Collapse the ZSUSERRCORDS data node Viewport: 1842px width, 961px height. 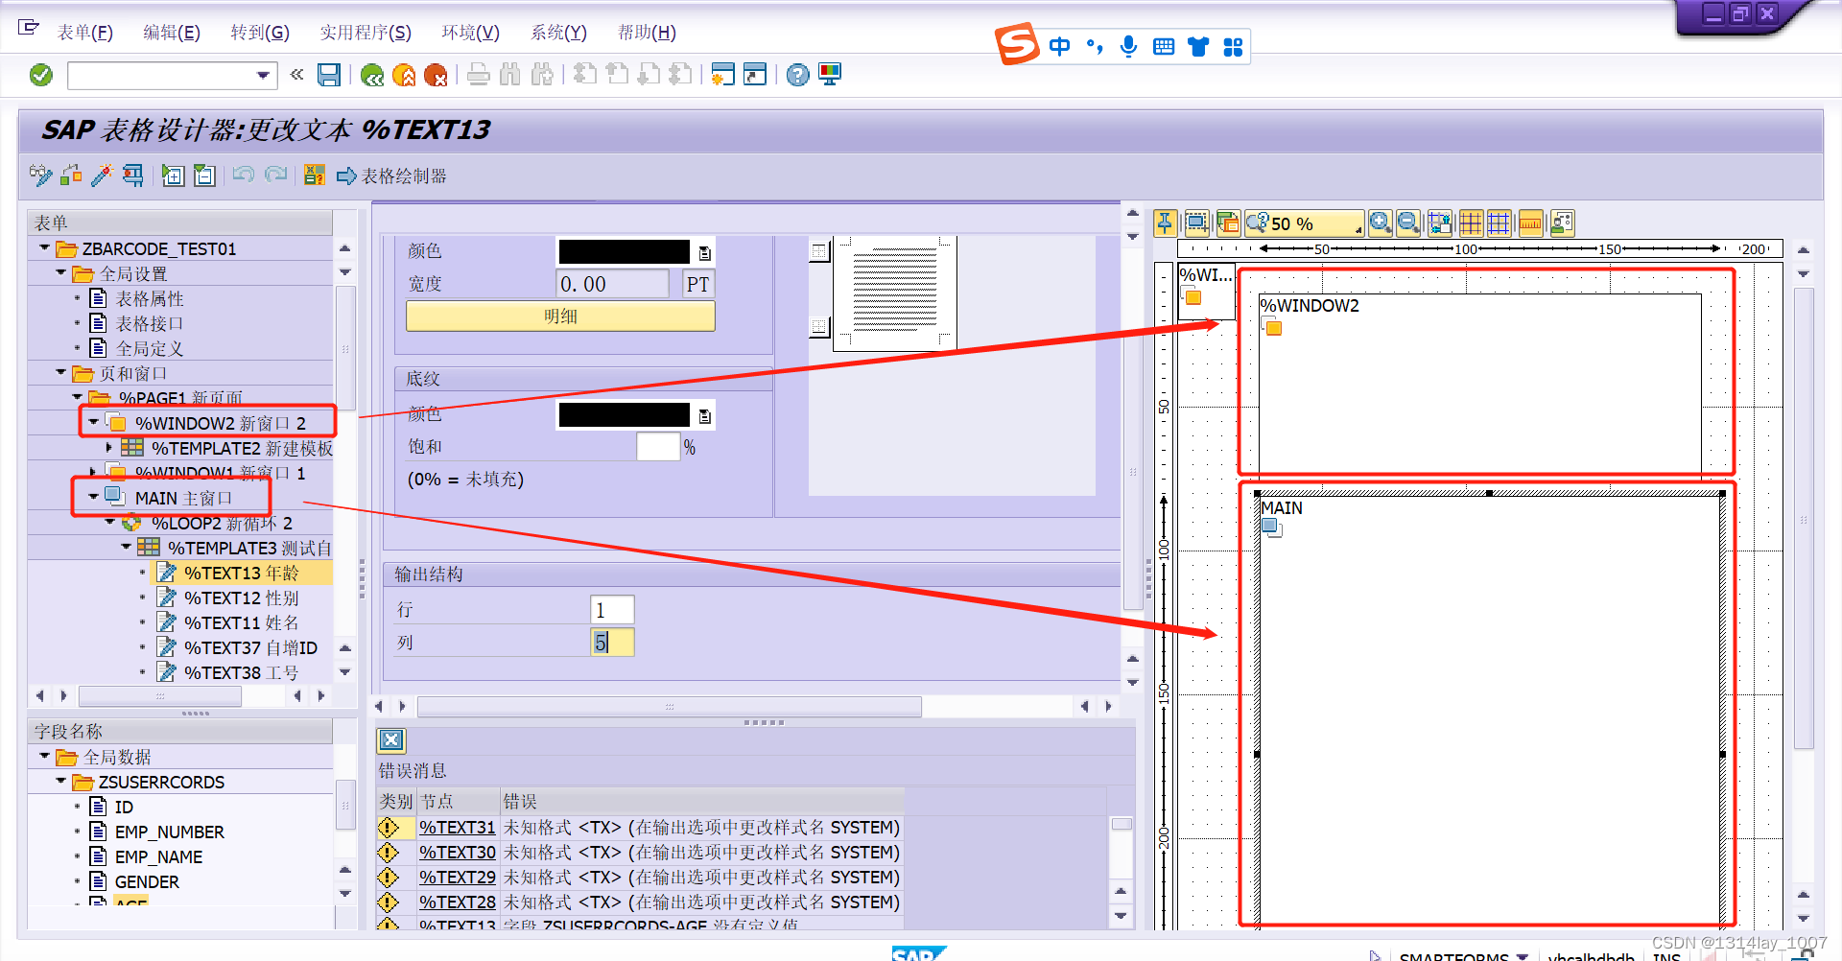[60, 782]
